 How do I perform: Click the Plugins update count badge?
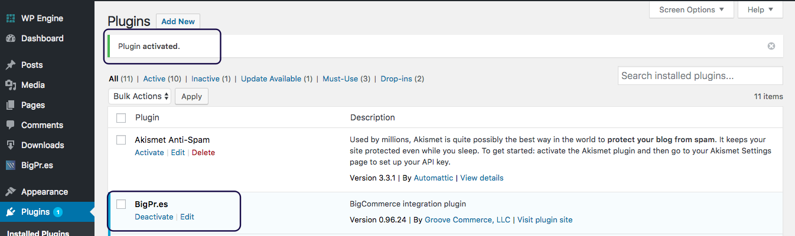[58, 212]
